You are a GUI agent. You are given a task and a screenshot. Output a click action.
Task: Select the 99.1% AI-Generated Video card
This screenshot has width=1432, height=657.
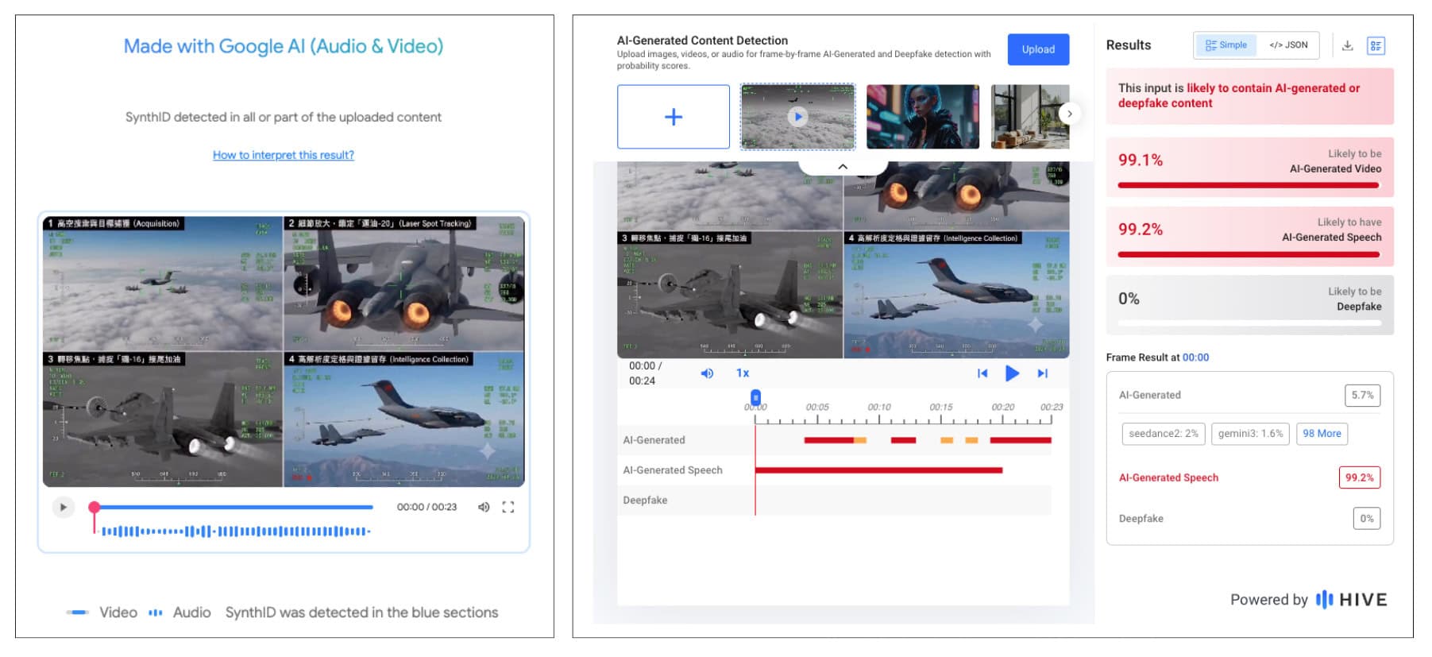1249,168
